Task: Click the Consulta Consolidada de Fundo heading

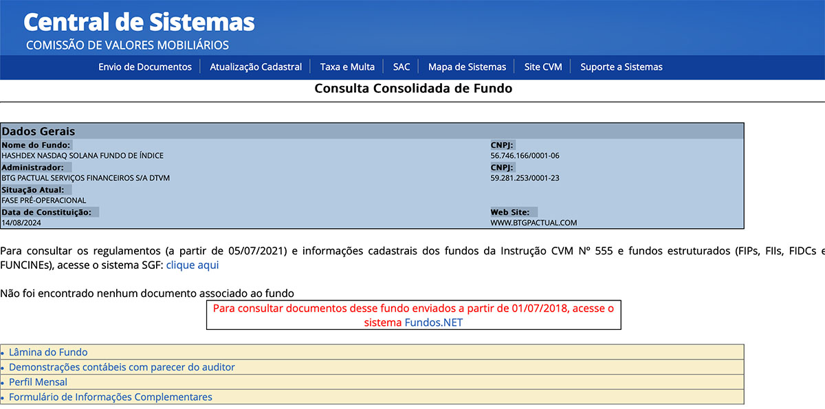Action: tap(413, 89)
